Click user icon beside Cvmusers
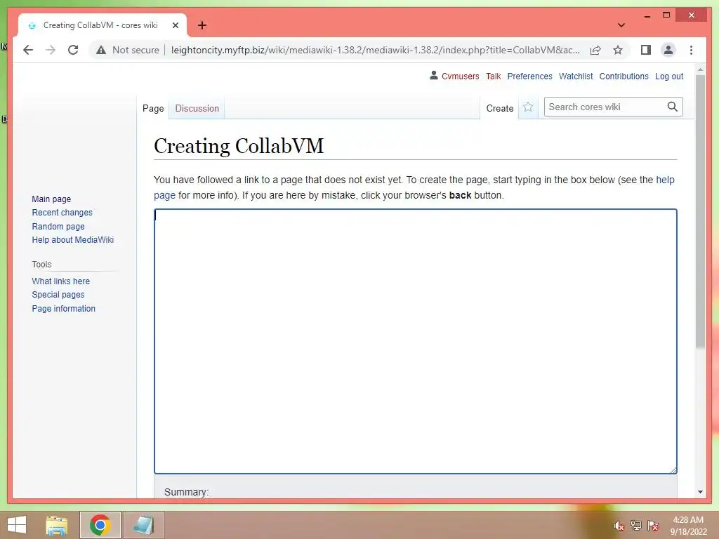This screenshot has width=719, height=539. (x=434, y=76)
